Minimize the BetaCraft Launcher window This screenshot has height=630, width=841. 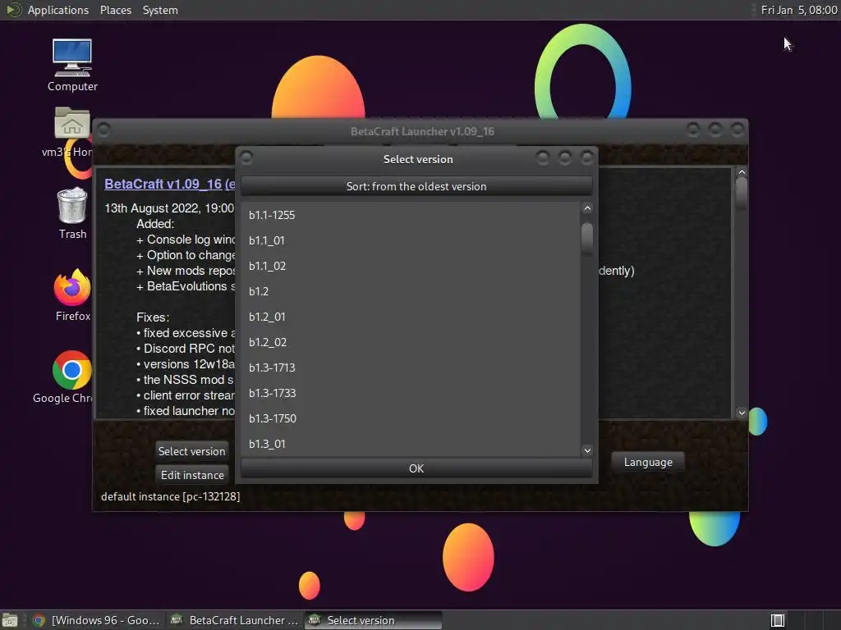click(693, 129)
